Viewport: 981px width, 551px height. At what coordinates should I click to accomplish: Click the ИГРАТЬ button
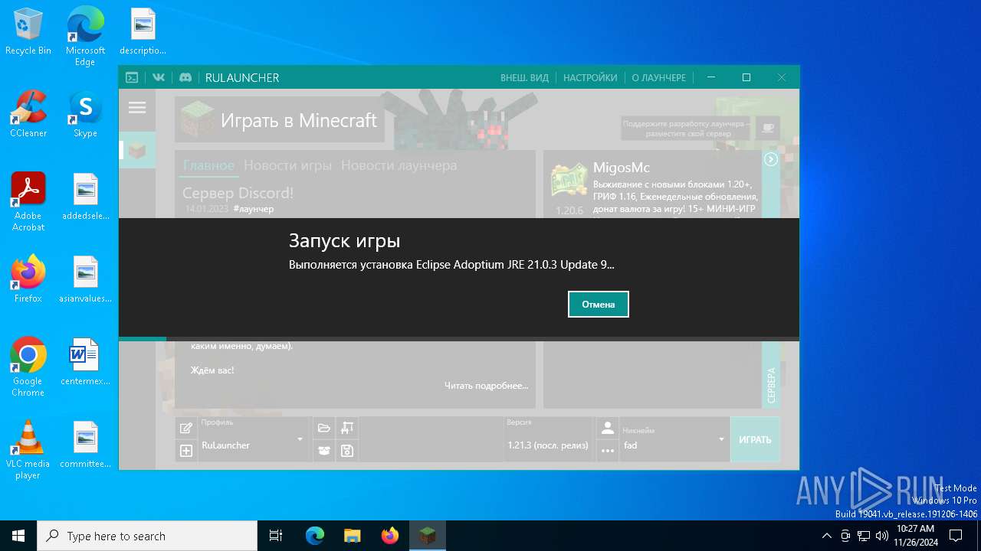click(x=755, y=439)
